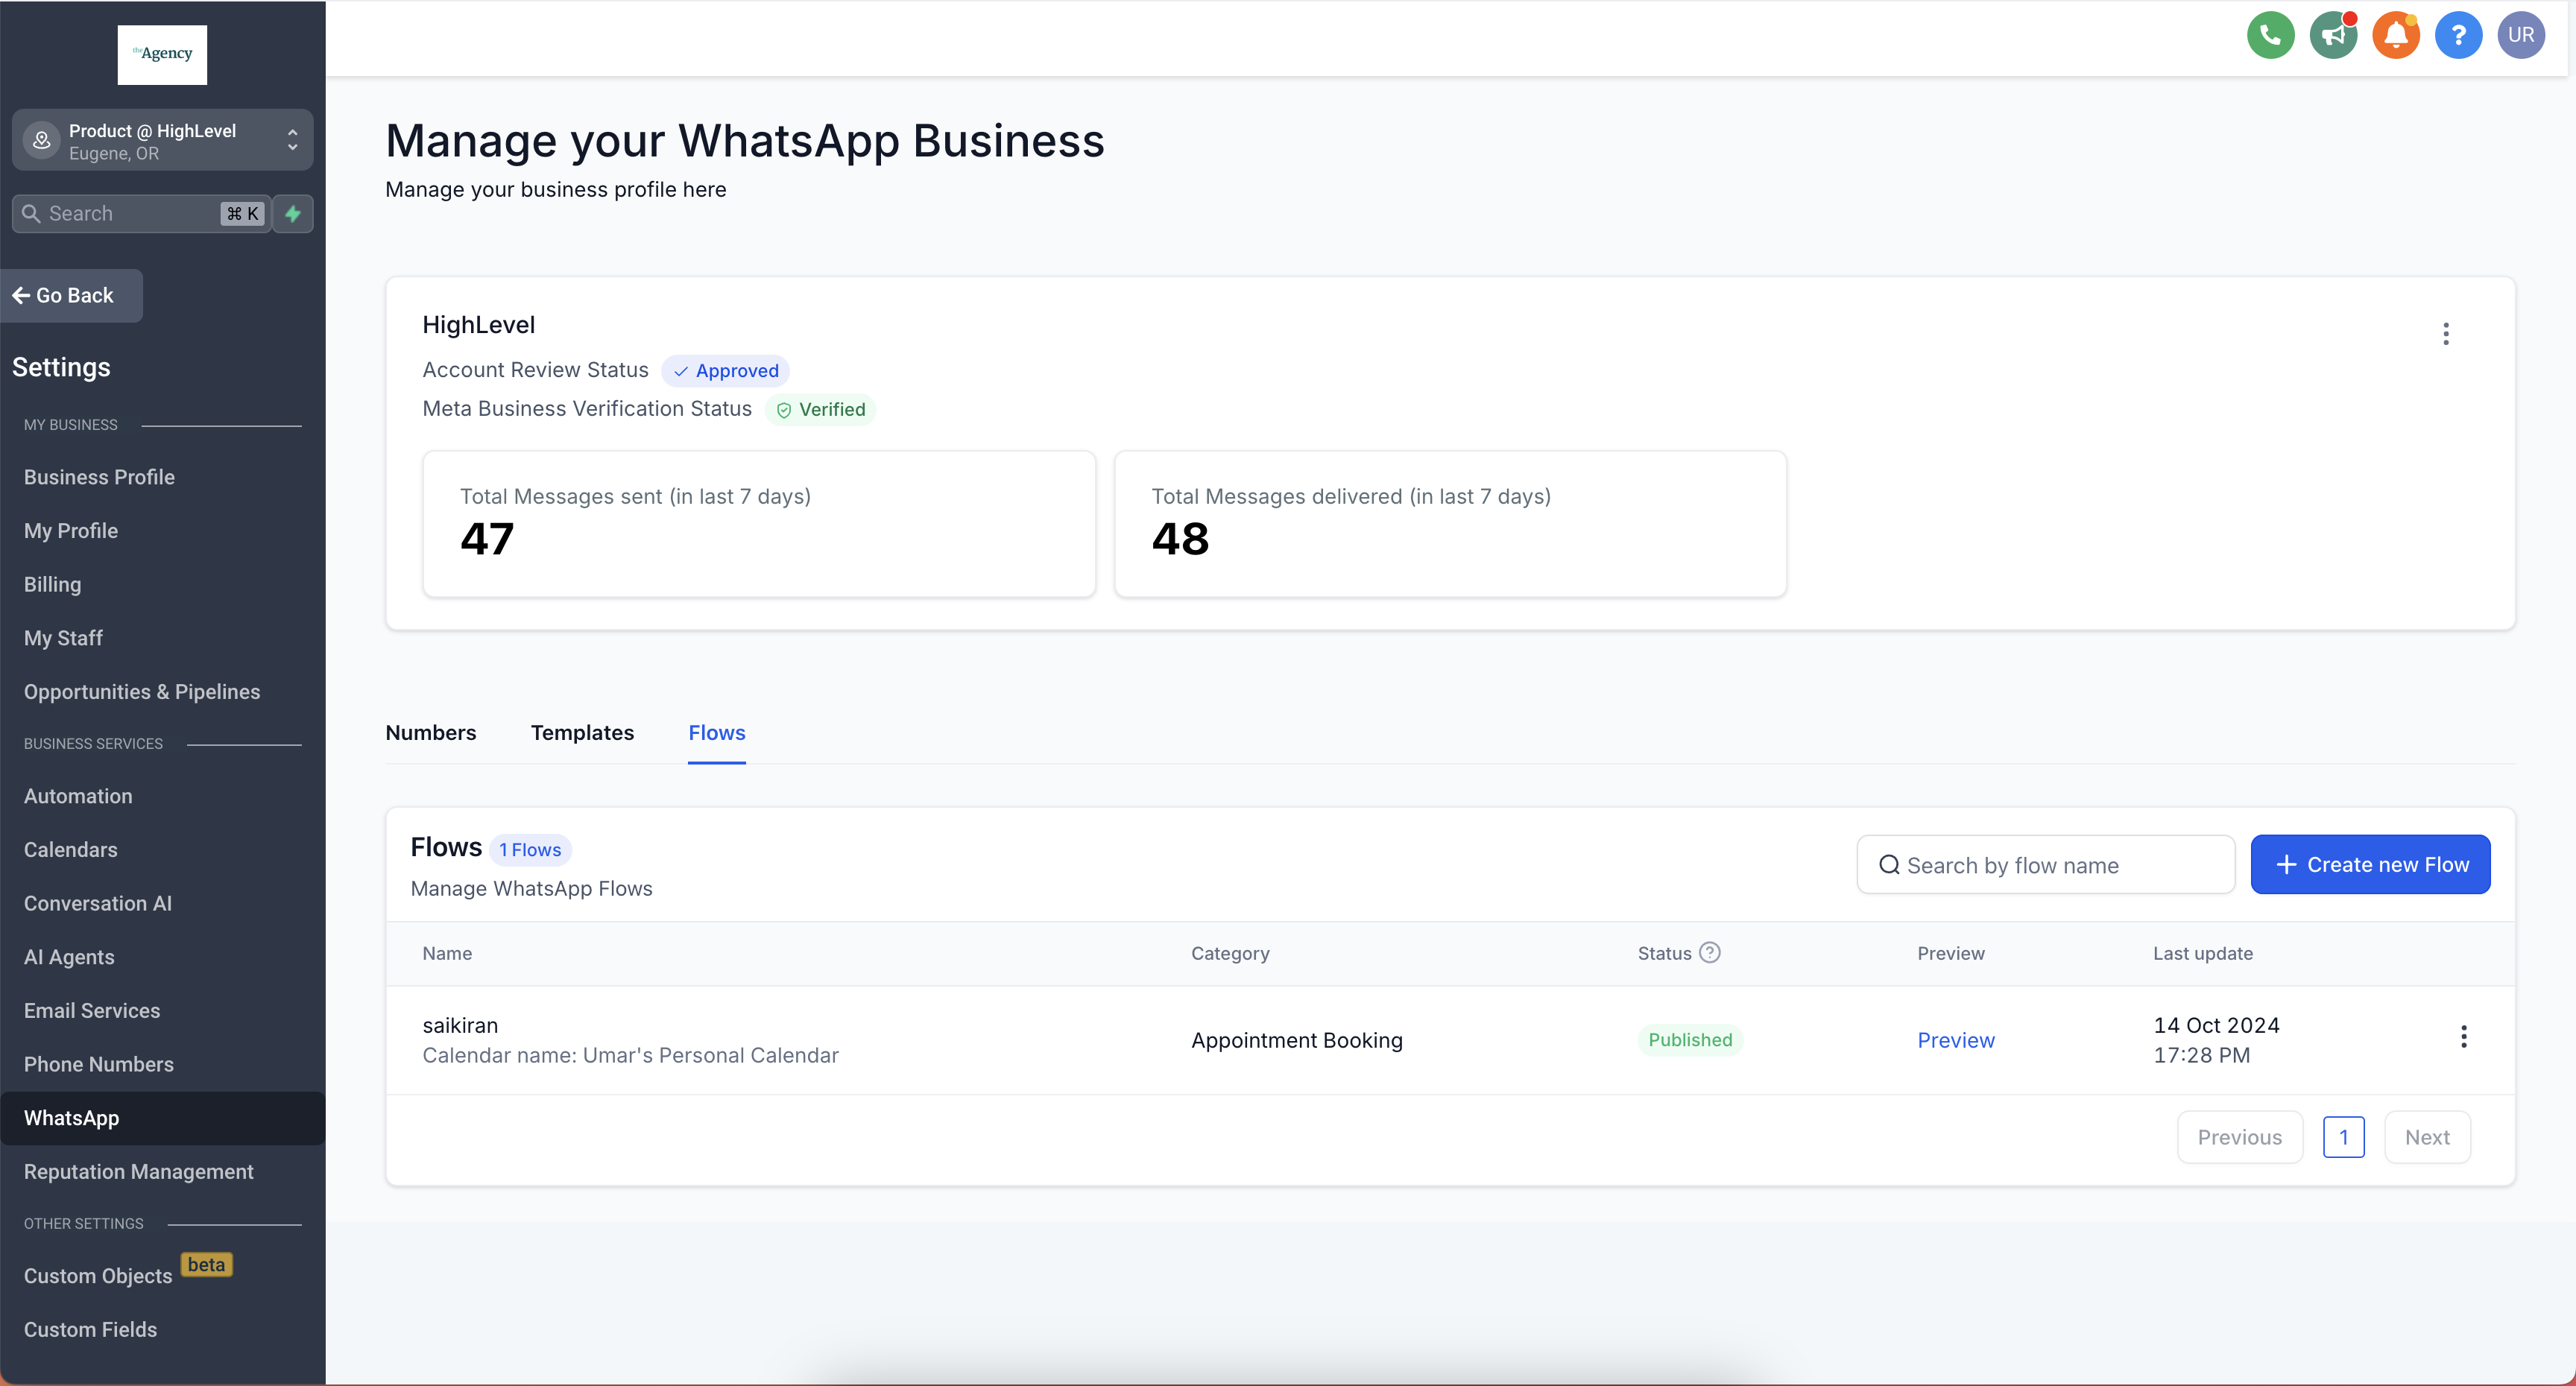Image resolution: width=2576 pixels, height=1386 pixels.
Task: Open Reputation Management in sidebar
Action: click(x=139, y=1172)
